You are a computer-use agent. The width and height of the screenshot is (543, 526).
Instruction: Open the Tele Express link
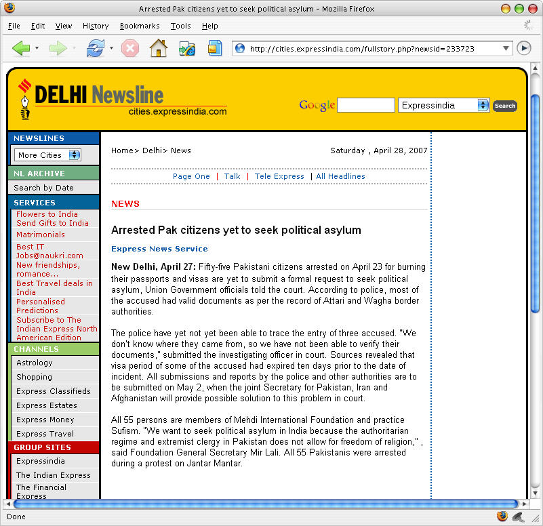pyautogui.click(x=279, y=176)
